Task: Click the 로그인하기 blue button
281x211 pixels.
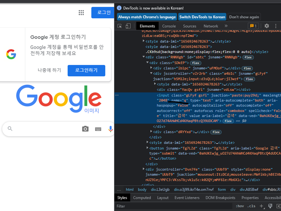Action: tap(86, 71)
